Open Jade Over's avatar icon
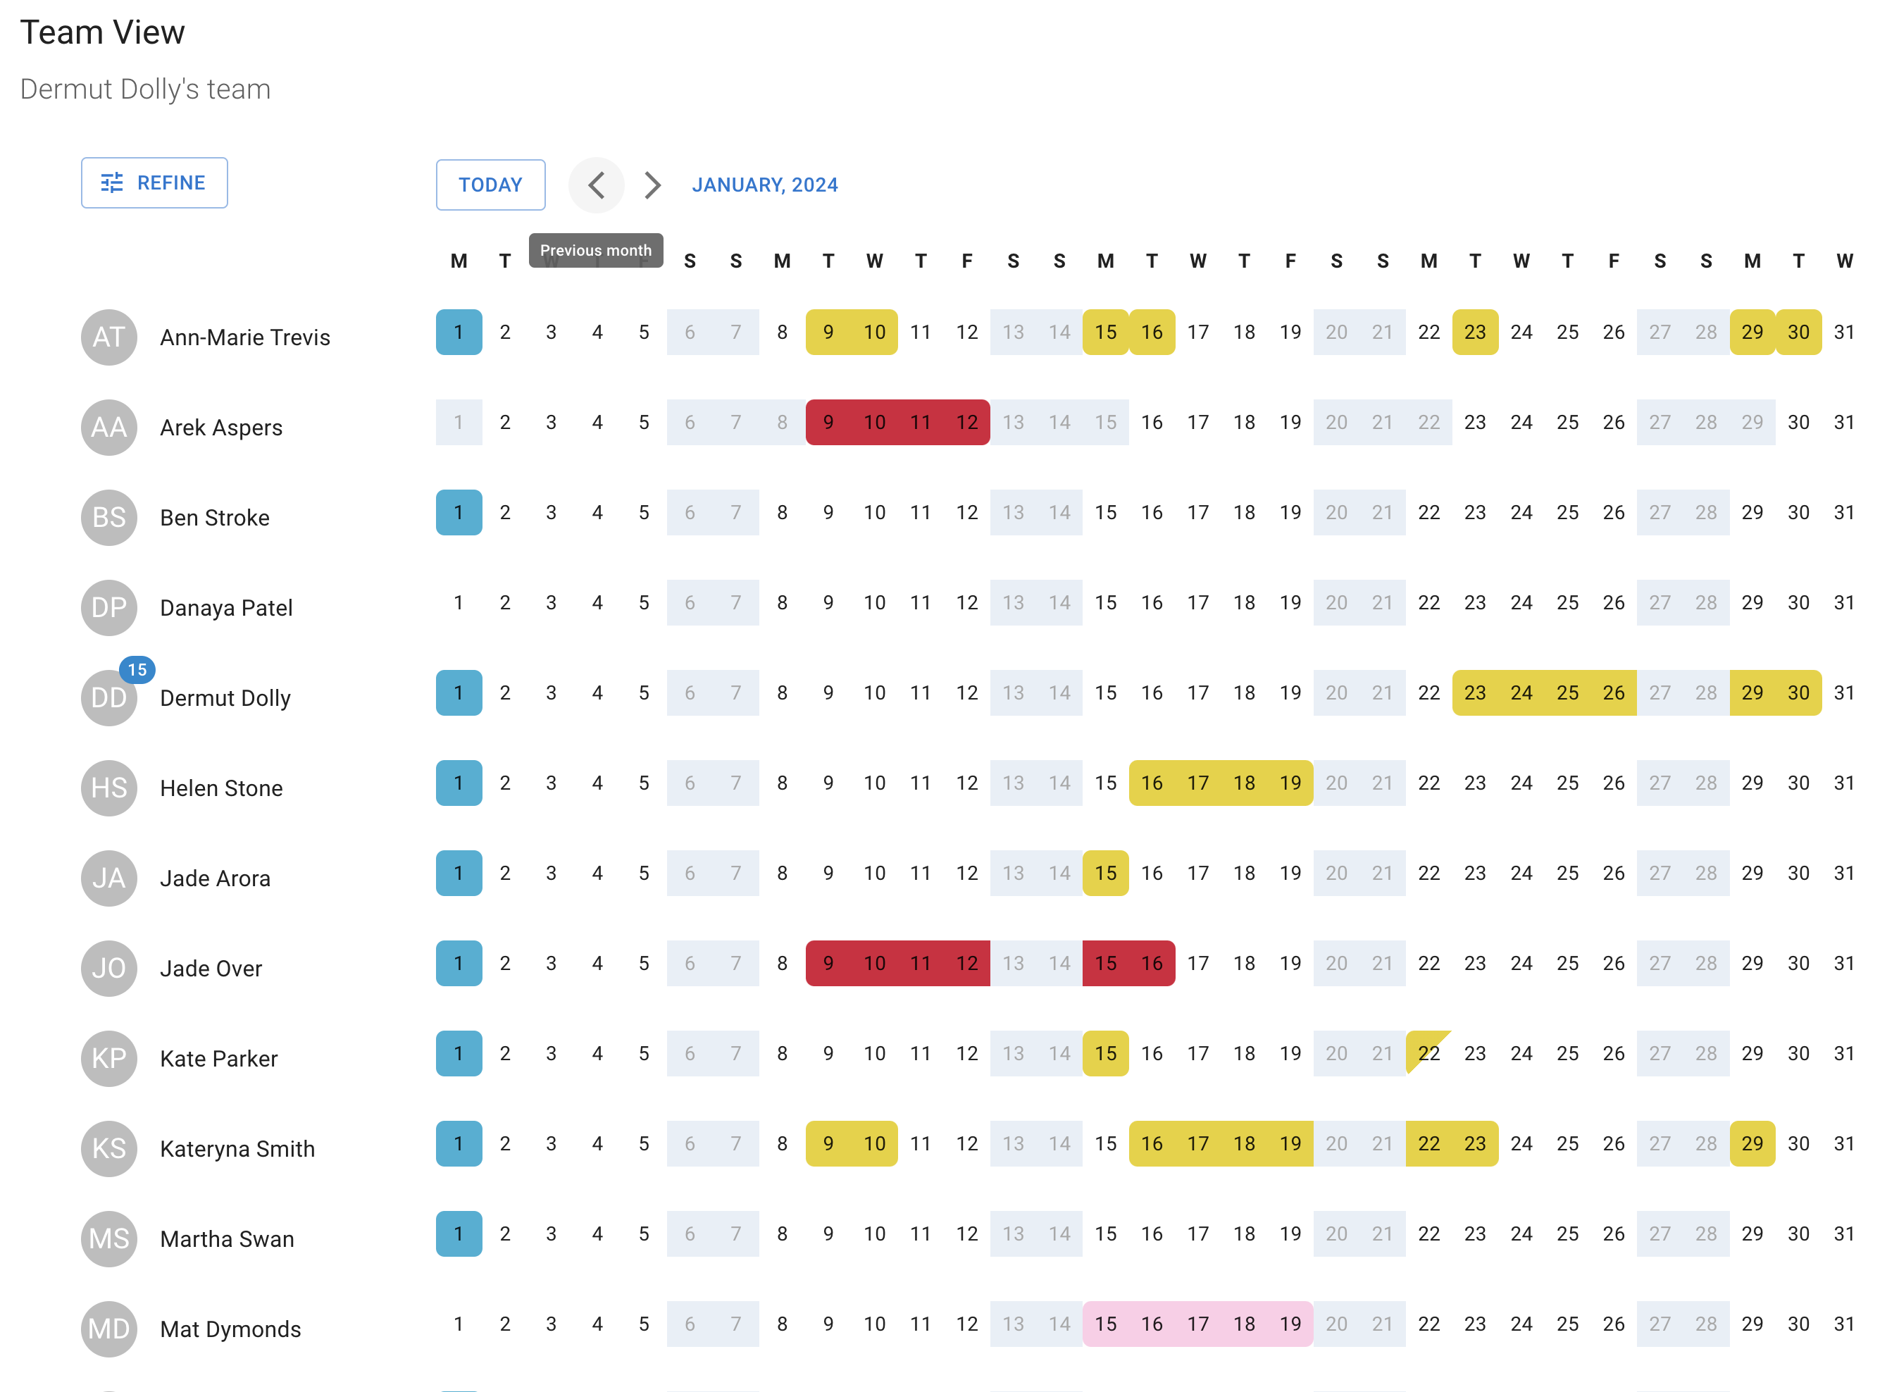 108,968
